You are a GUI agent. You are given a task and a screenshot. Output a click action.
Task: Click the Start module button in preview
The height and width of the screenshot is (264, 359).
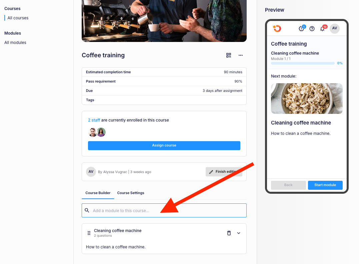coord(325,185)
